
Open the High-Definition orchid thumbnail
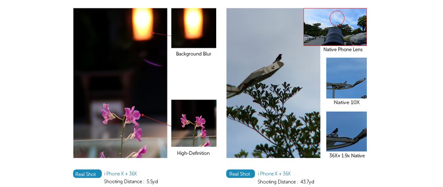pyautogui.click(x=194, y=123)
